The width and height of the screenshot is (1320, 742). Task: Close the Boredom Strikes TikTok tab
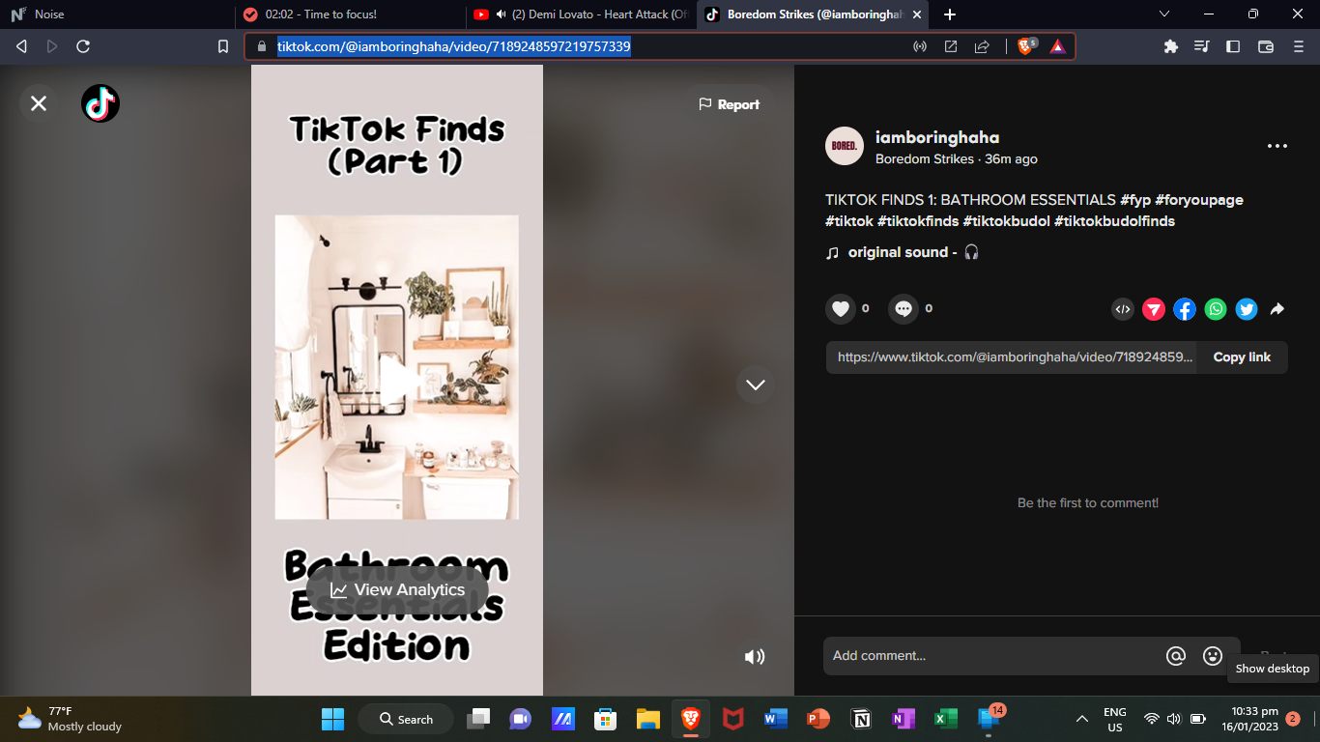(917, 14)
